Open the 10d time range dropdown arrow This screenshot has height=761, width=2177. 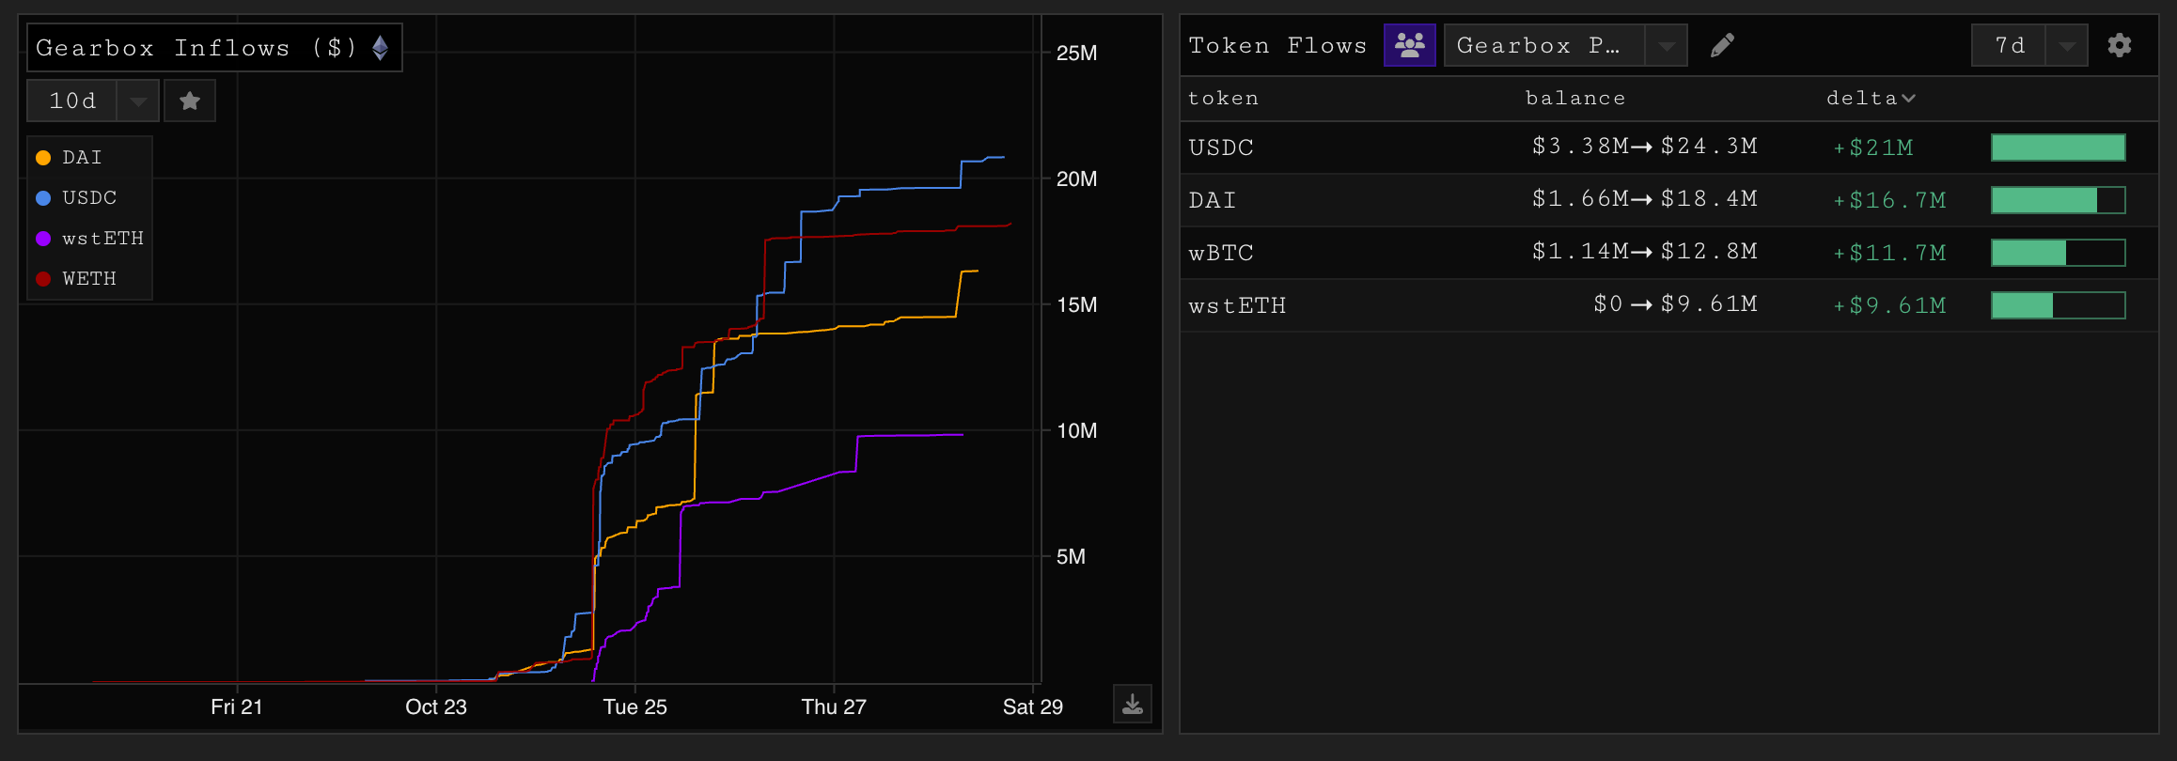pyautogui.click(x=138, y=101)
